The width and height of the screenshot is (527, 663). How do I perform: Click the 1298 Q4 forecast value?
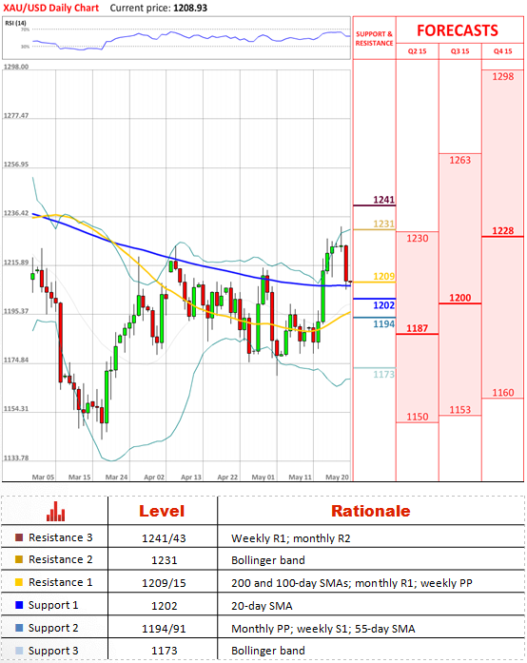(x=503, y=76)
